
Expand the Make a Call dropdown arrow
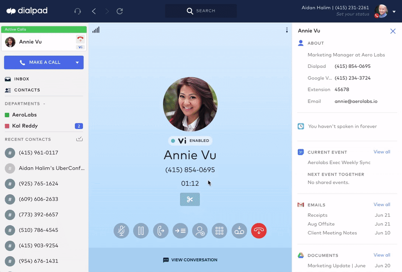point(77,62)
